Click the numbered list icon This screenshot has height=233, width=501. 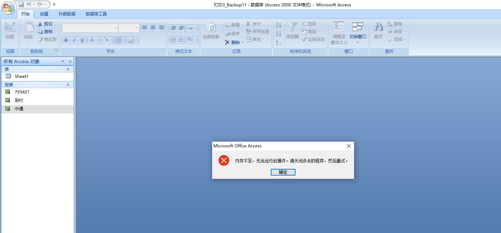[x=173, y=39]
